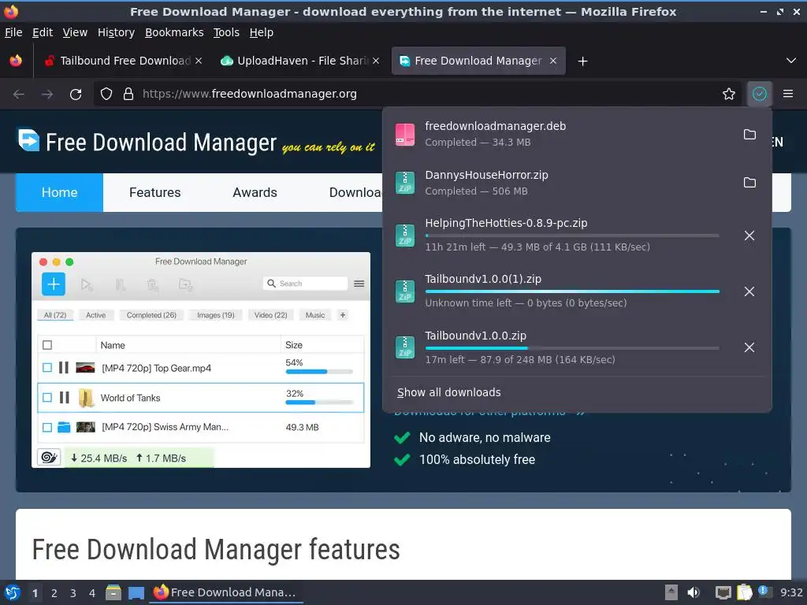Click the show desktop taskbar icon
Viewport: 807px width, 605px height.
(136, 593)
